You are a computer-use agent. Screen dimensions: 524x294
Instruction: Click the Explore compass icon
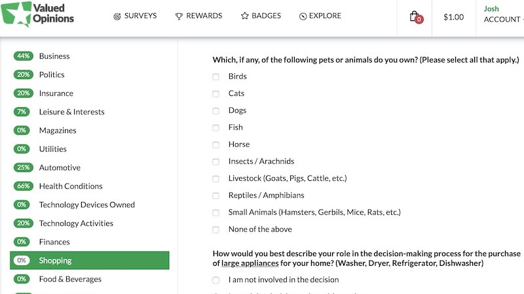pos(303,16)
